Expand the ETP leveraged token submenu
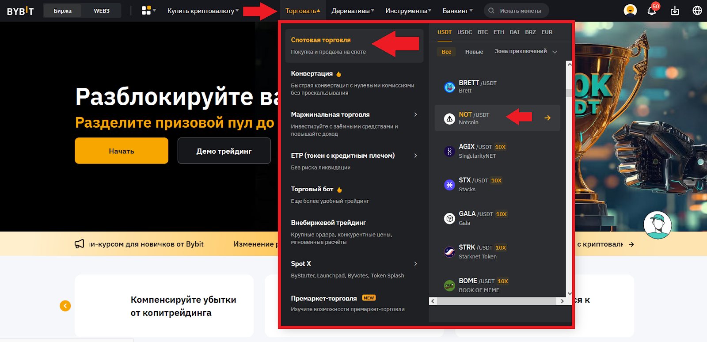This screenshot has width=707, height=342. coord(415,156)
